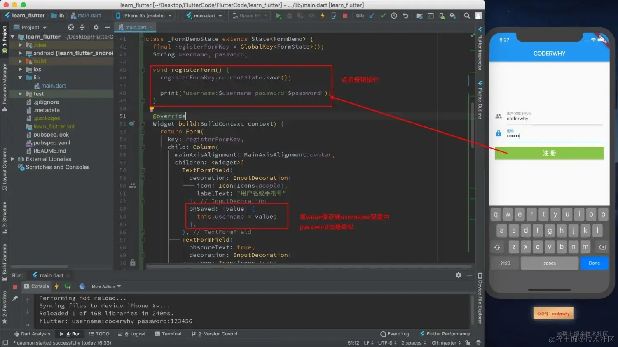Run the app with the green play button

tap(279, 16)
